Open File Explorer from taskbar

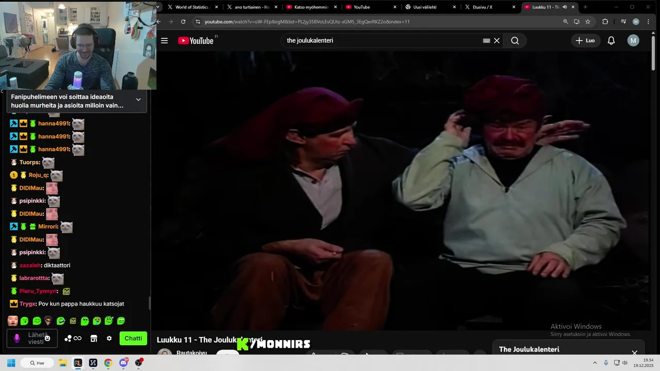coord(62,363)
